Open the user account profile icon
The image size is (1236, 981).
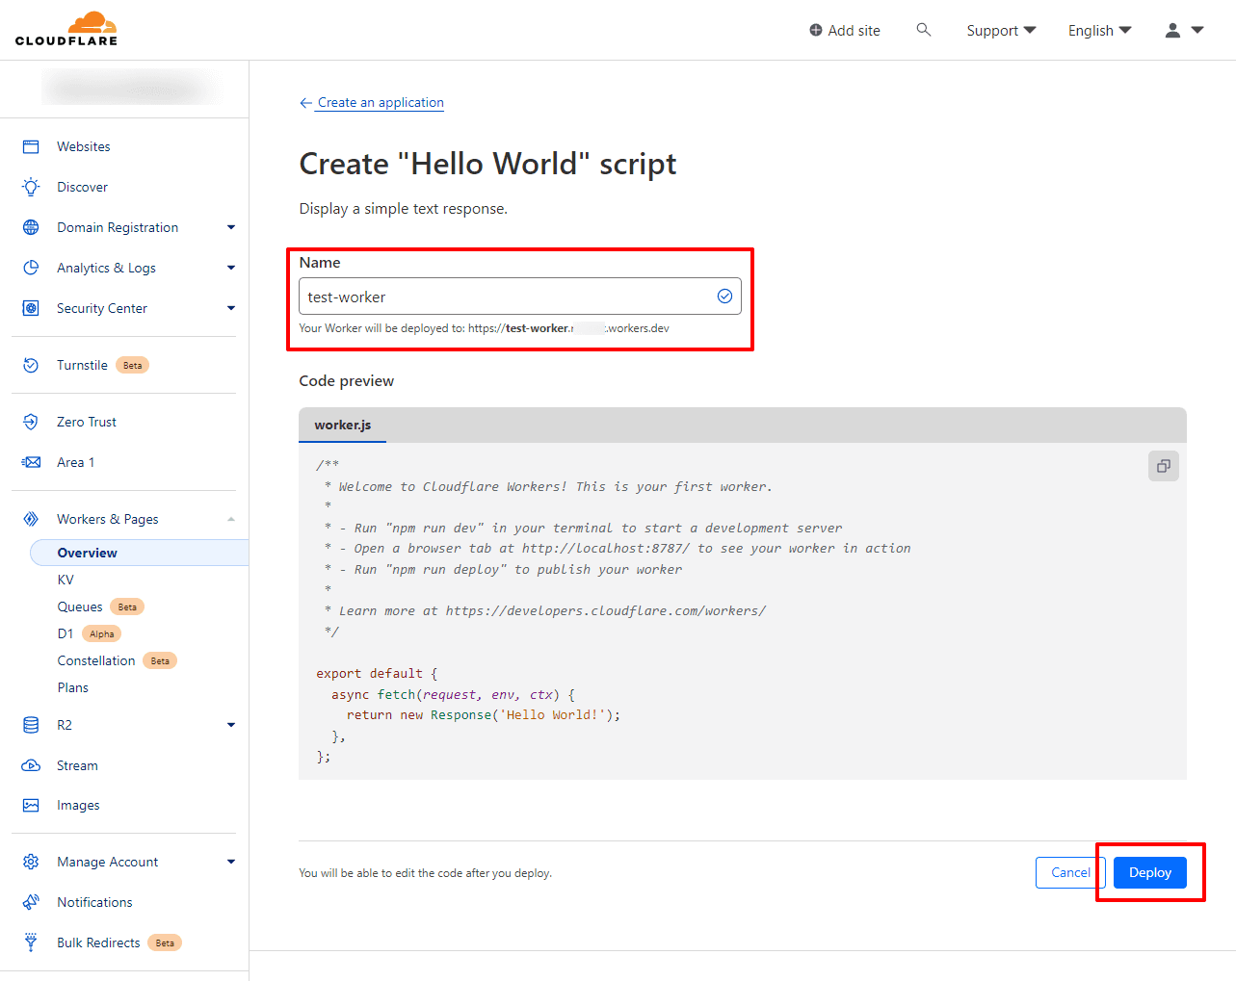pyautogui.click(x=1172, y=30)
